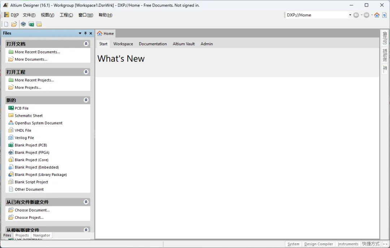Click the home page icon in navigation bar
This screenshot has height=248, width=390.
pyautogui.click(x=377, y=15)
